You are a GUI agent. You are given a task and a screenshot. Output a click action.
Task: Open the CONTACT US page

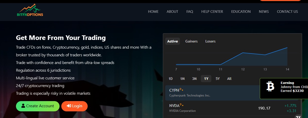point(287,12)
